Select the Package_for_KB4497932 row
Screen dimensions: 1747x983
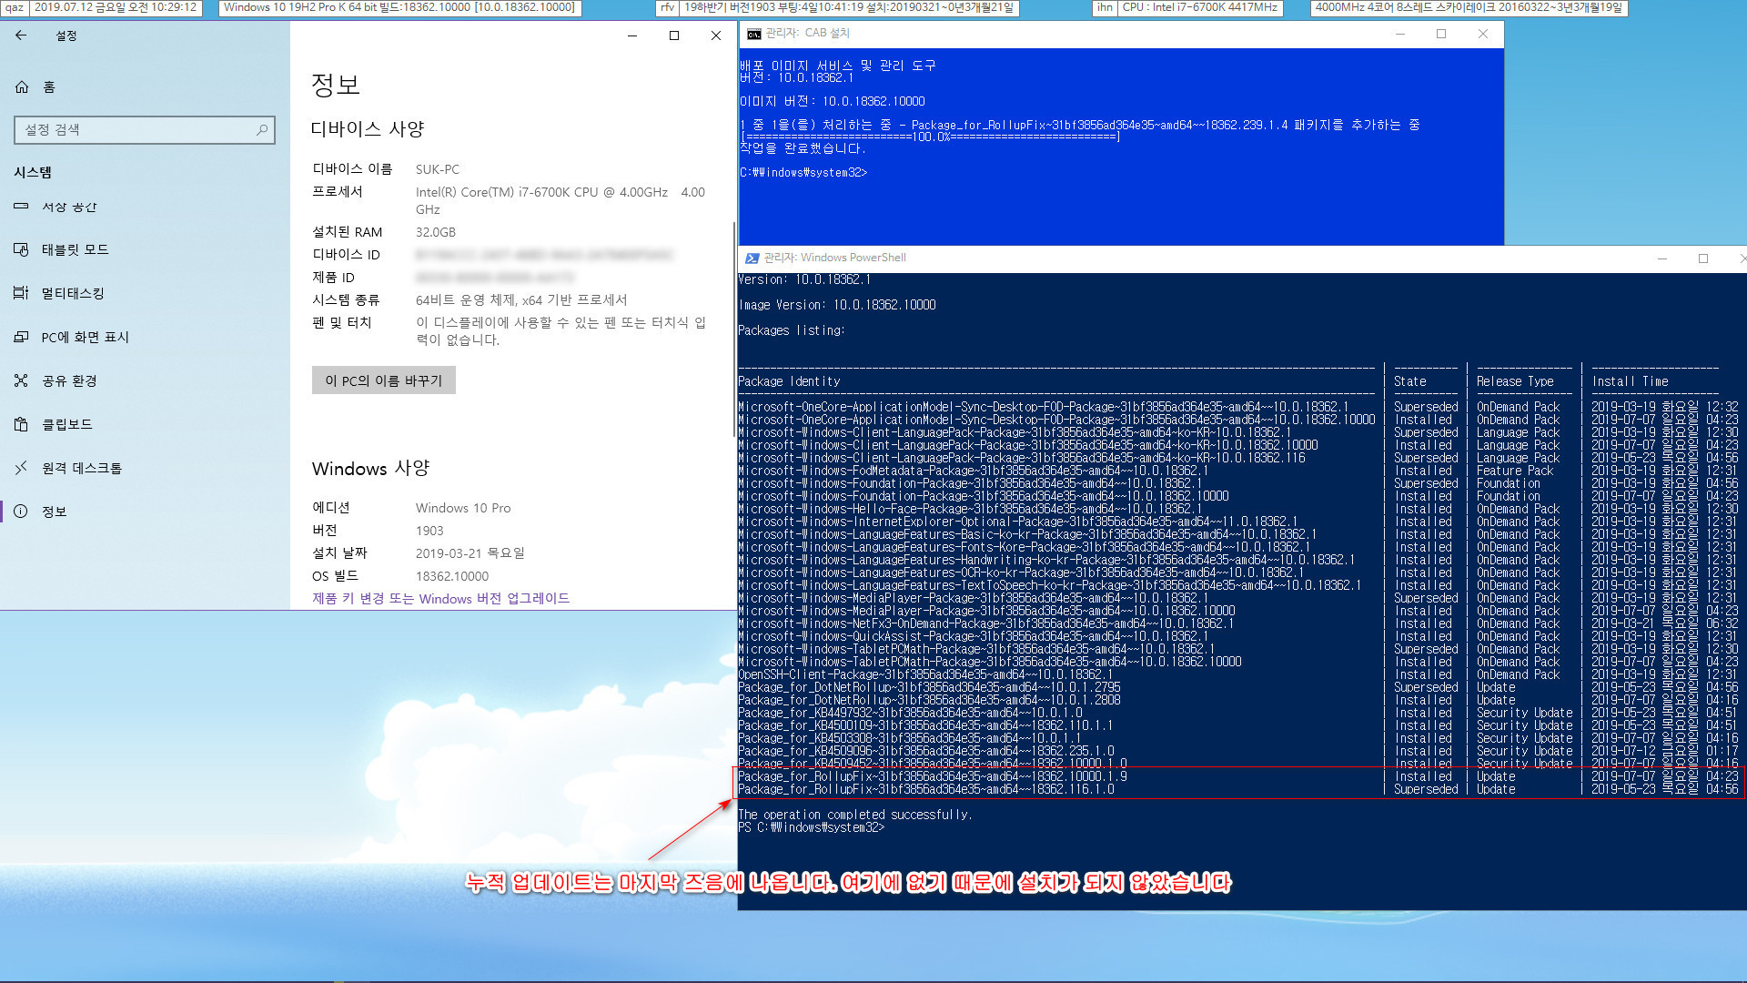point(1237,713)
